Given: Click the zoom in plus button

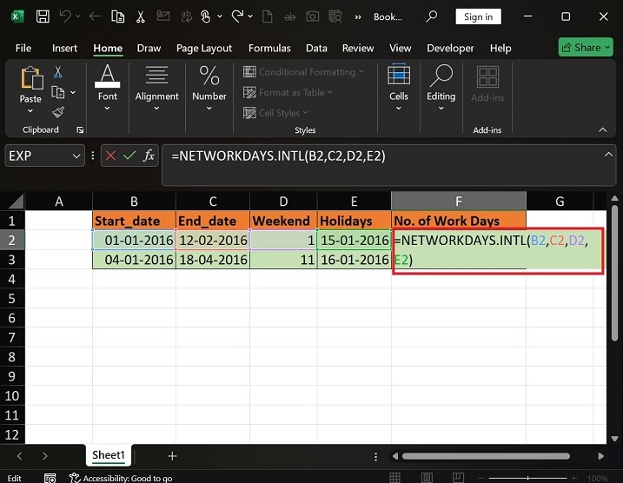Looking at the screenshot, I should 573,478.
